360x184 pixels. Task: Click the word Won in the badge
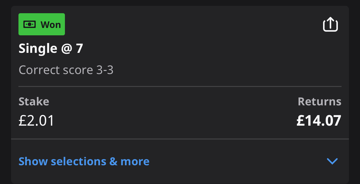50,25
